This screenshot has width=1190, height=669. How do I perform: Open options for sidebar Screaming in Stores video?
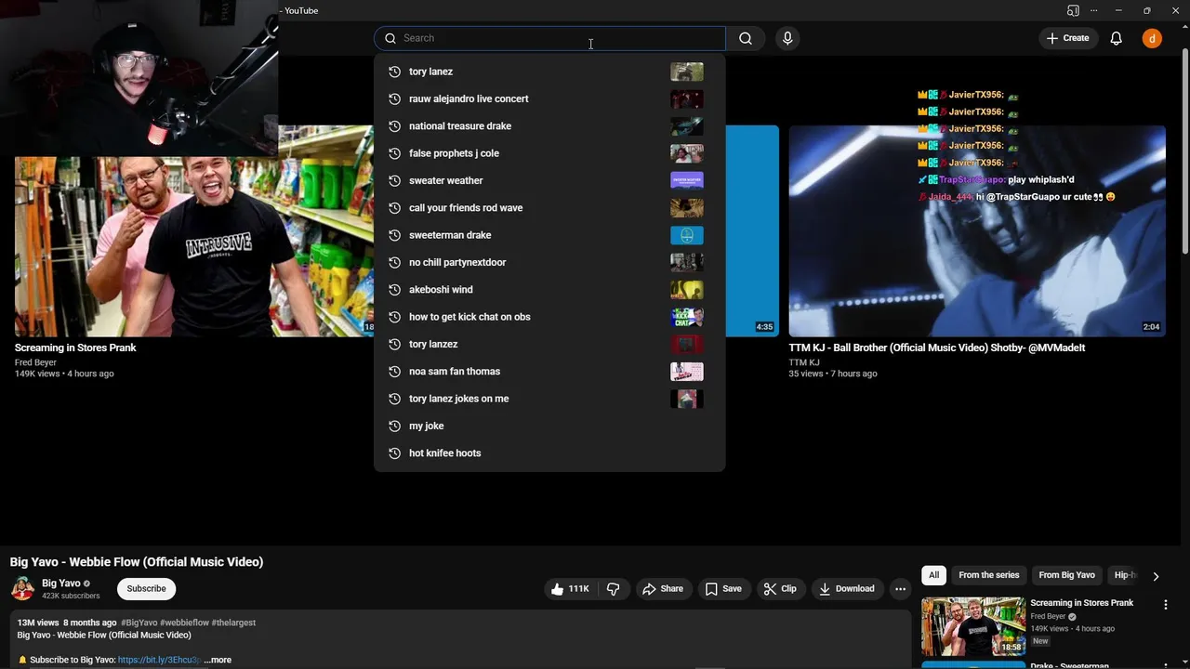(x=1166, y=605)
